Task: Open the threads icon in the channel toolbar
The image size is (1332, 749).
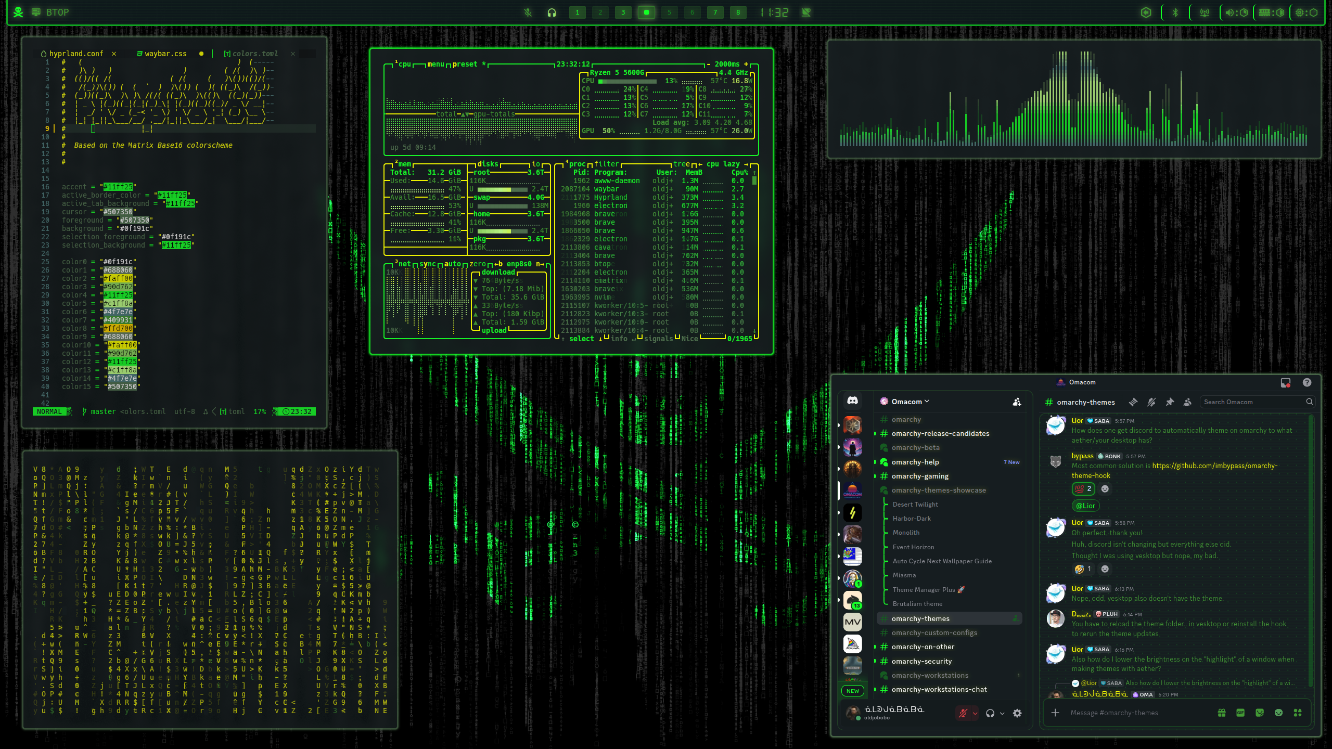Action: 1133,401
